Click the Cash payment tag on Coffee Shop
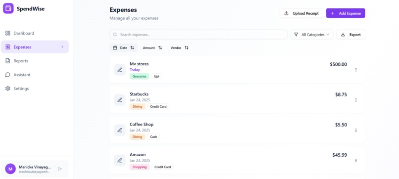This screenshot has height=179, width=399. coord(153,137)
